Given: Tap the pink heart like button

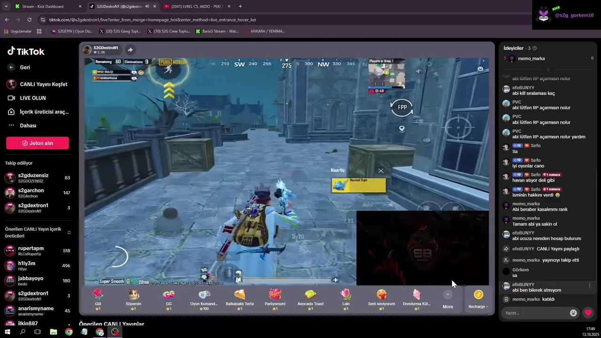Looking at the screenshot, I should [588, 313].
